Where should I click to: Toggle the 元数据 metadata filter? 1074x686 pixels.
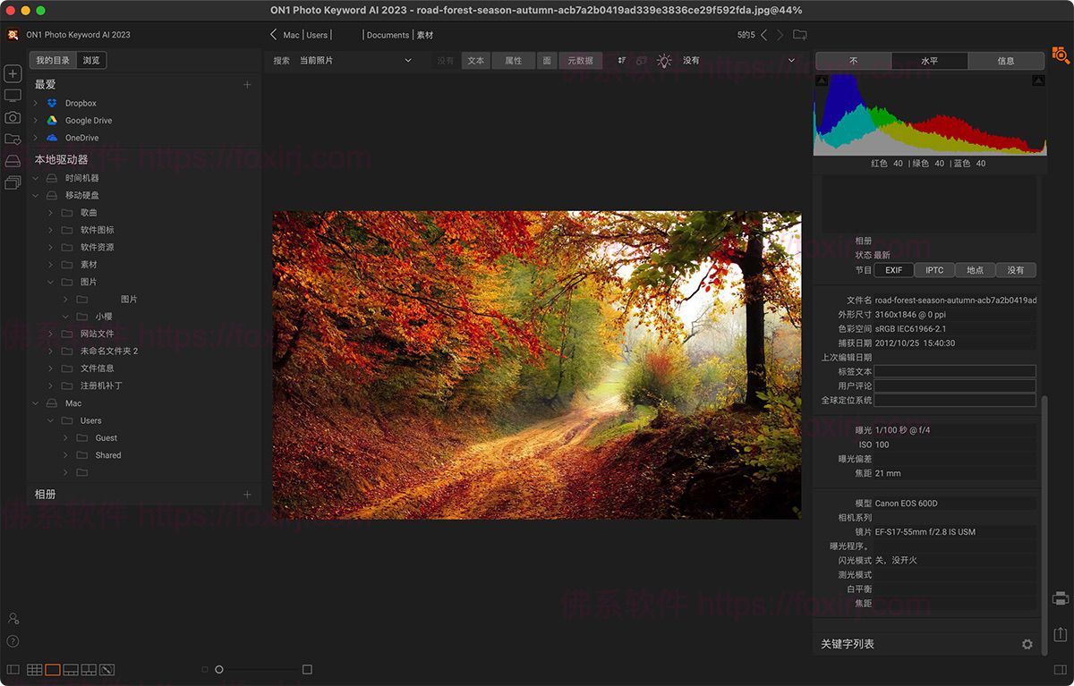click(x=580, y=60)
